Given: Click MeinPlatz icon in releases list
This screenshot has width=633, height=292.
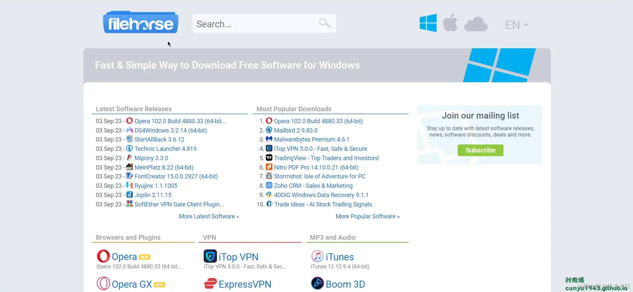Looking at the screenshot, I should click(x=130, y=167).
